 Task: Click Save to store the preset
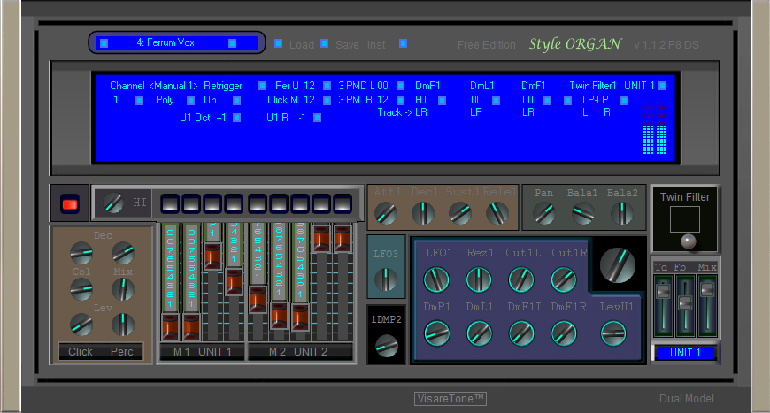point(347,44)
